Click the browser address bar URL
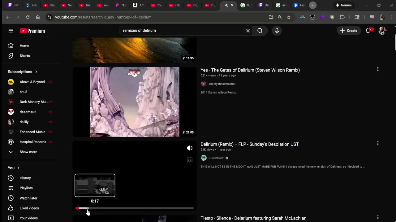Screen dimensions: 396x222 point(103,17)
